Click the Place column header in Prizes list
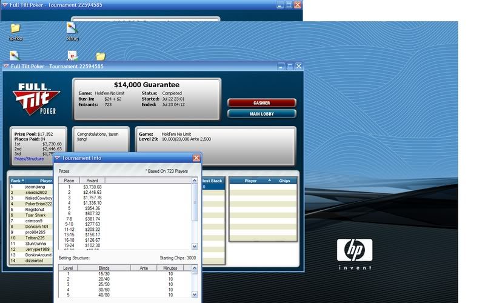 coord(69,181)
